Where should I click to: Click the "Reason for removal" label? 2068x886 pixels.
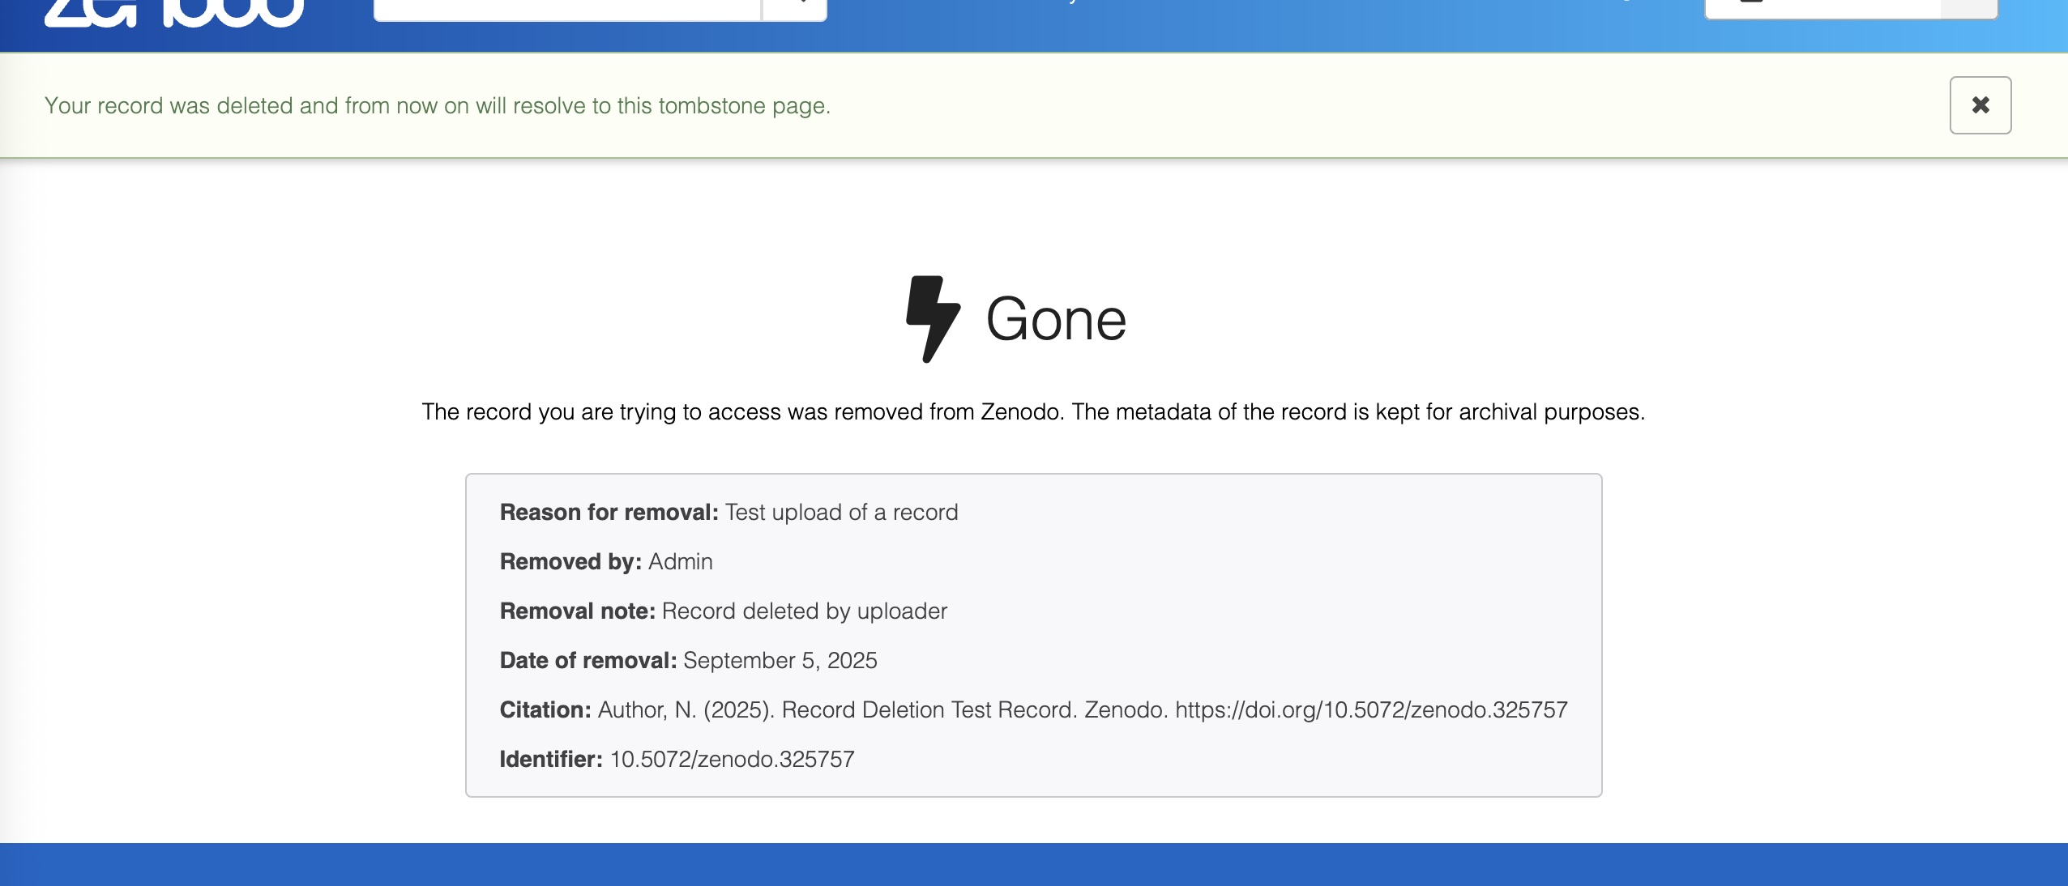(x=609, y=512)
